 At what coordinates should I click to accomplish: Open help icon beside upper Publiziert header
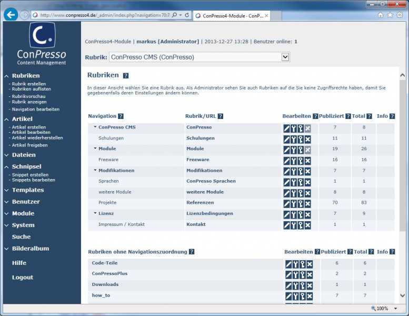[348, 116]
